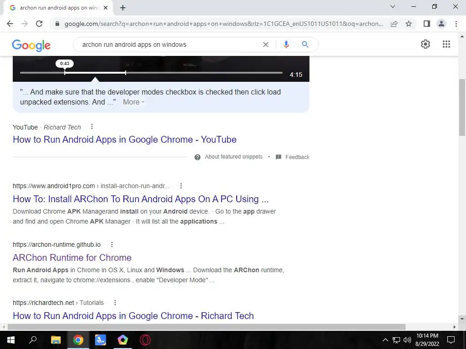Open the tab search chevron
Image resolution: width=466 pixels, height=349 pixels.
click(393, 6)
